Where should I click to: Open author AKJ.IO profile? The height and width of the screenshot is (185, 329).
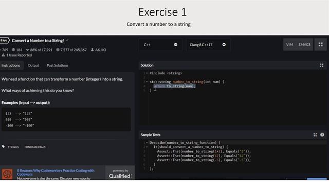click(x=98, y=50)
